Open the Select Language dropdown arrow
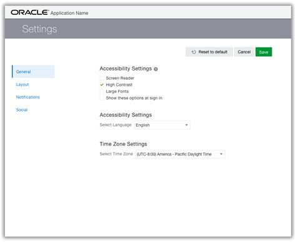Image resolution: width=296 pixels, height=242 pixels. click(x=187, y=125)
